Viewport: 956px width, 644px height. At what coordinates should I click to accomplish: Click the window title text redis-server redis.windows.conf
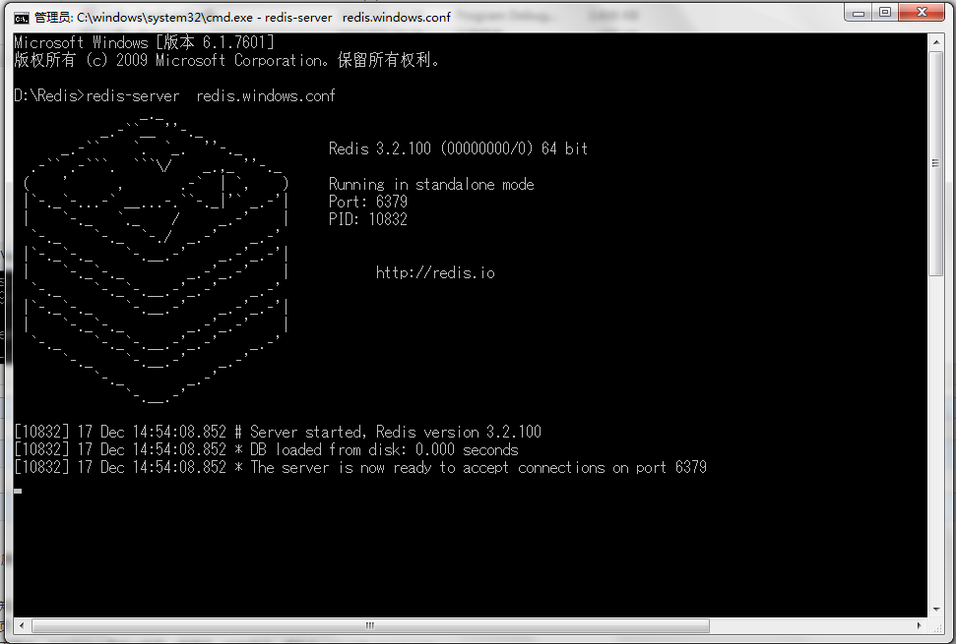[358, 18]
